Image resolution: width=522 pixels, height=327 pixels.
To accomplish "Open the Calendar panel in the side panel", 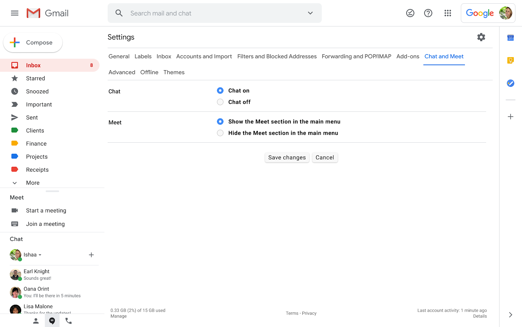I will click(x=510, y=38).
